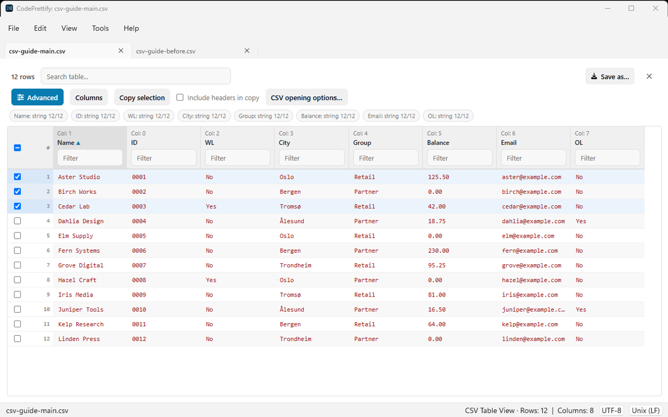The width and height of the screenshot is (668, 417).
Task: Focus the WL column filter field
Action: pos(237,158)
